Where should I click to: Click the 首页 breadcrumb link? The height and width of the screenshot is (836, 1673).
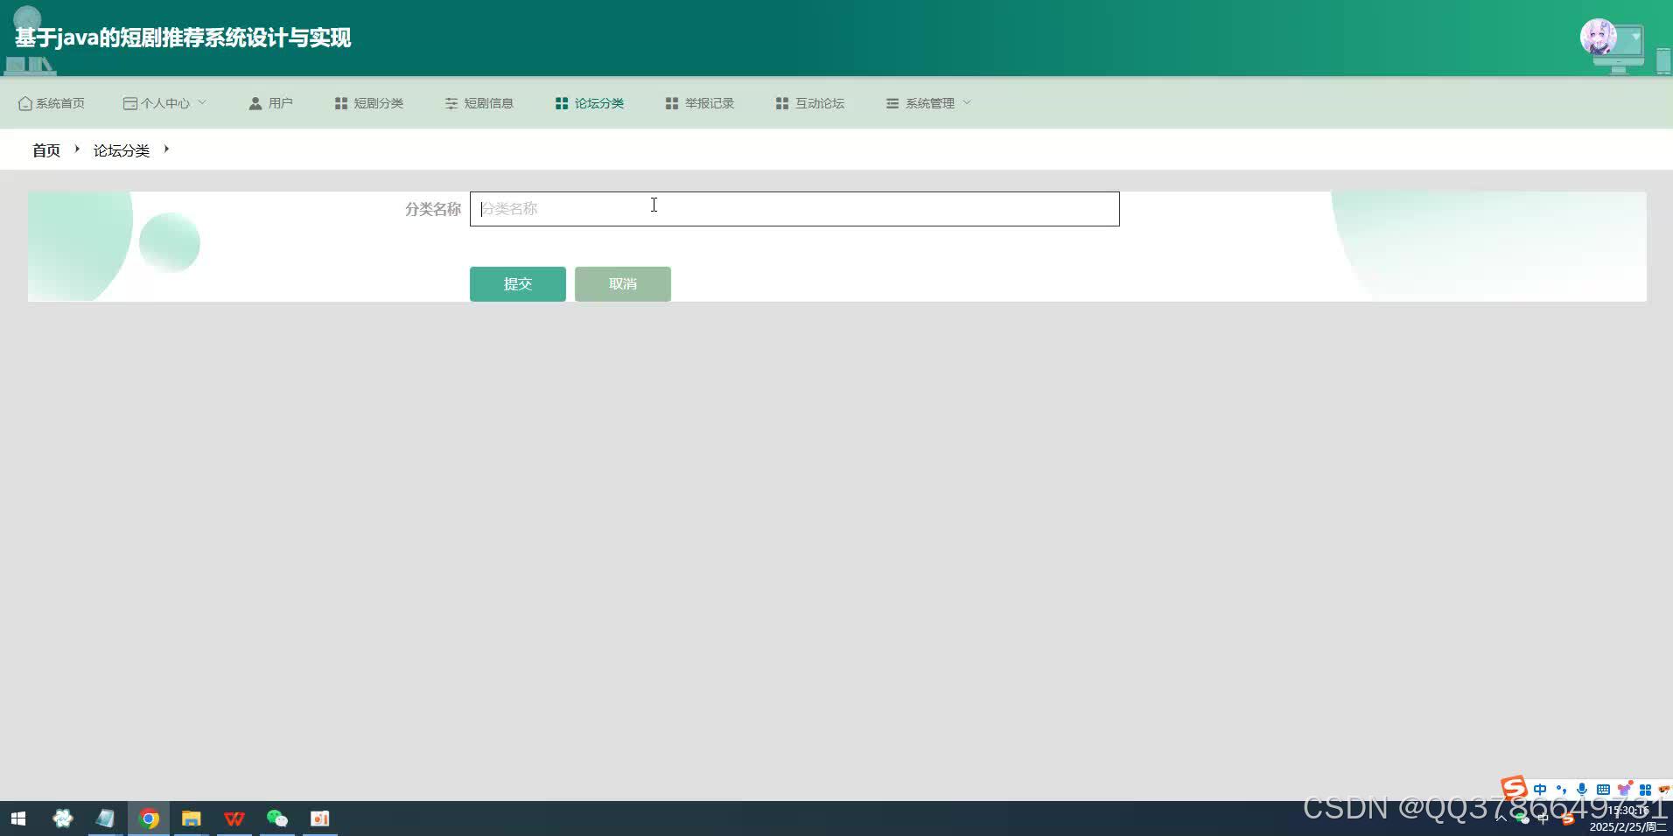(x=46, y=150)
